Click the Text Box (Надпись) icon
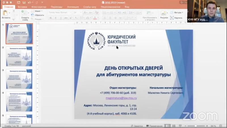Viewport: 227px width, 128px height. [x=172, y=18]
